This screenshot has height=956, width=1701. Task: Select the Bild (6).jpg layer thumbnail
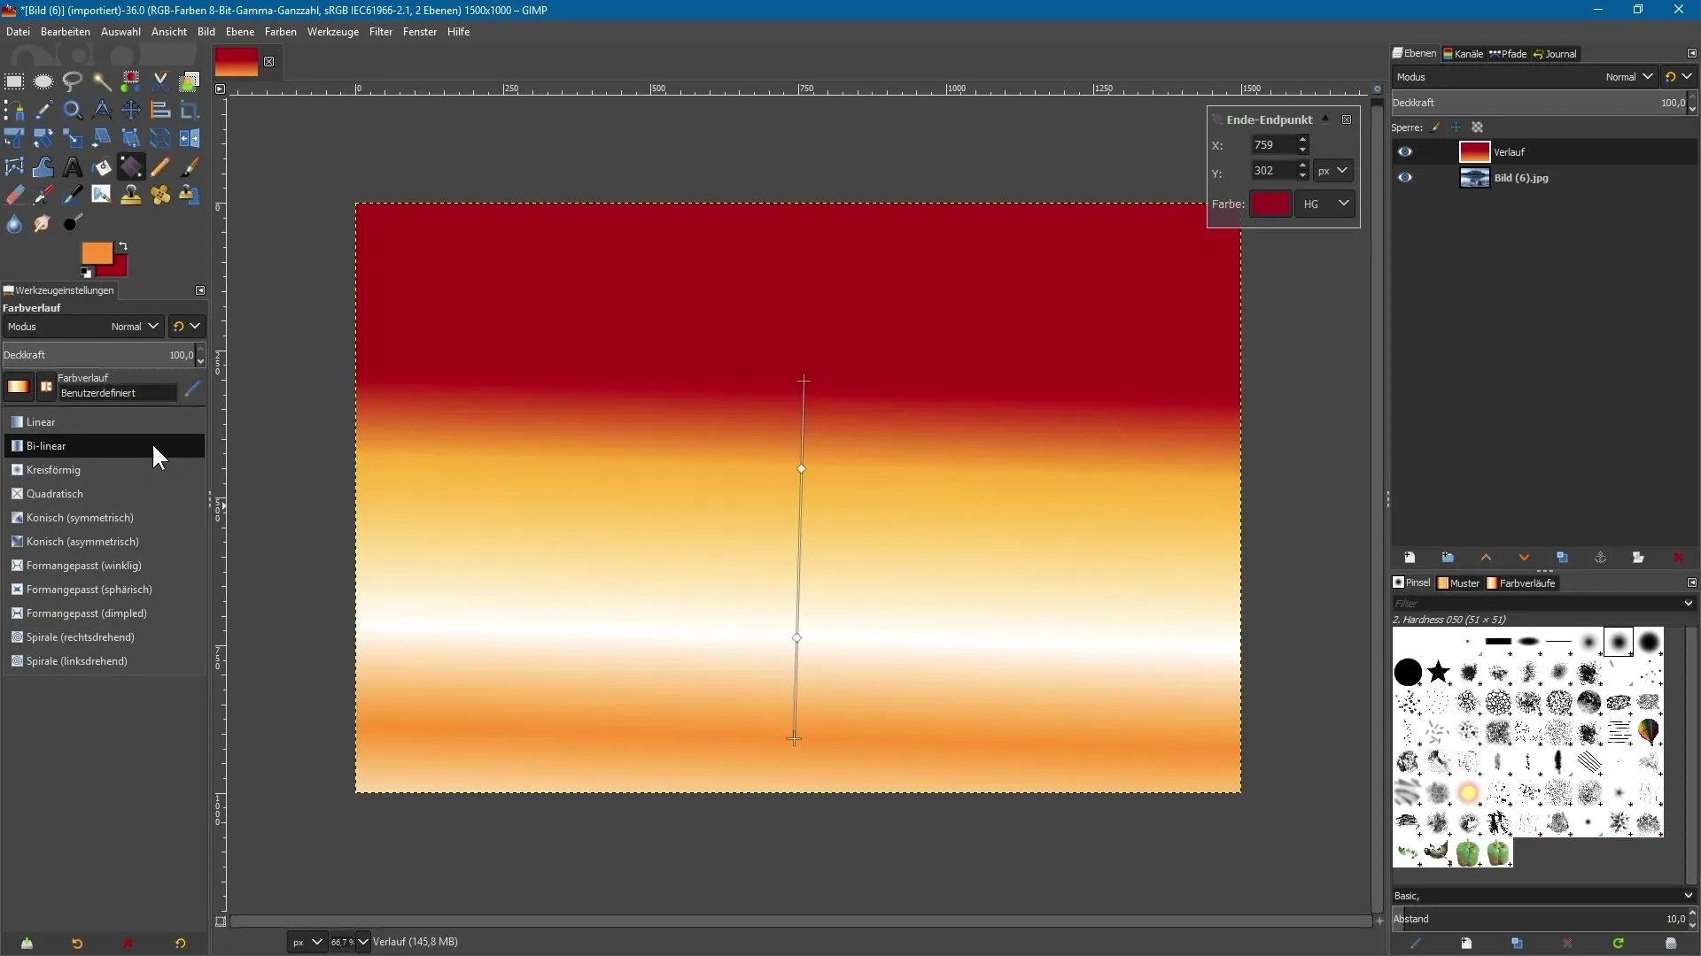[1474, 178]
